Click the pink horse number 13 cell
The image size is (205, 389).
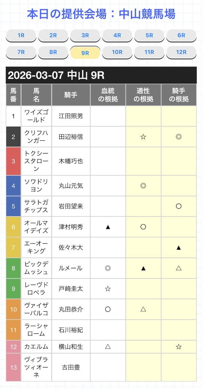[x=13, y=367]
